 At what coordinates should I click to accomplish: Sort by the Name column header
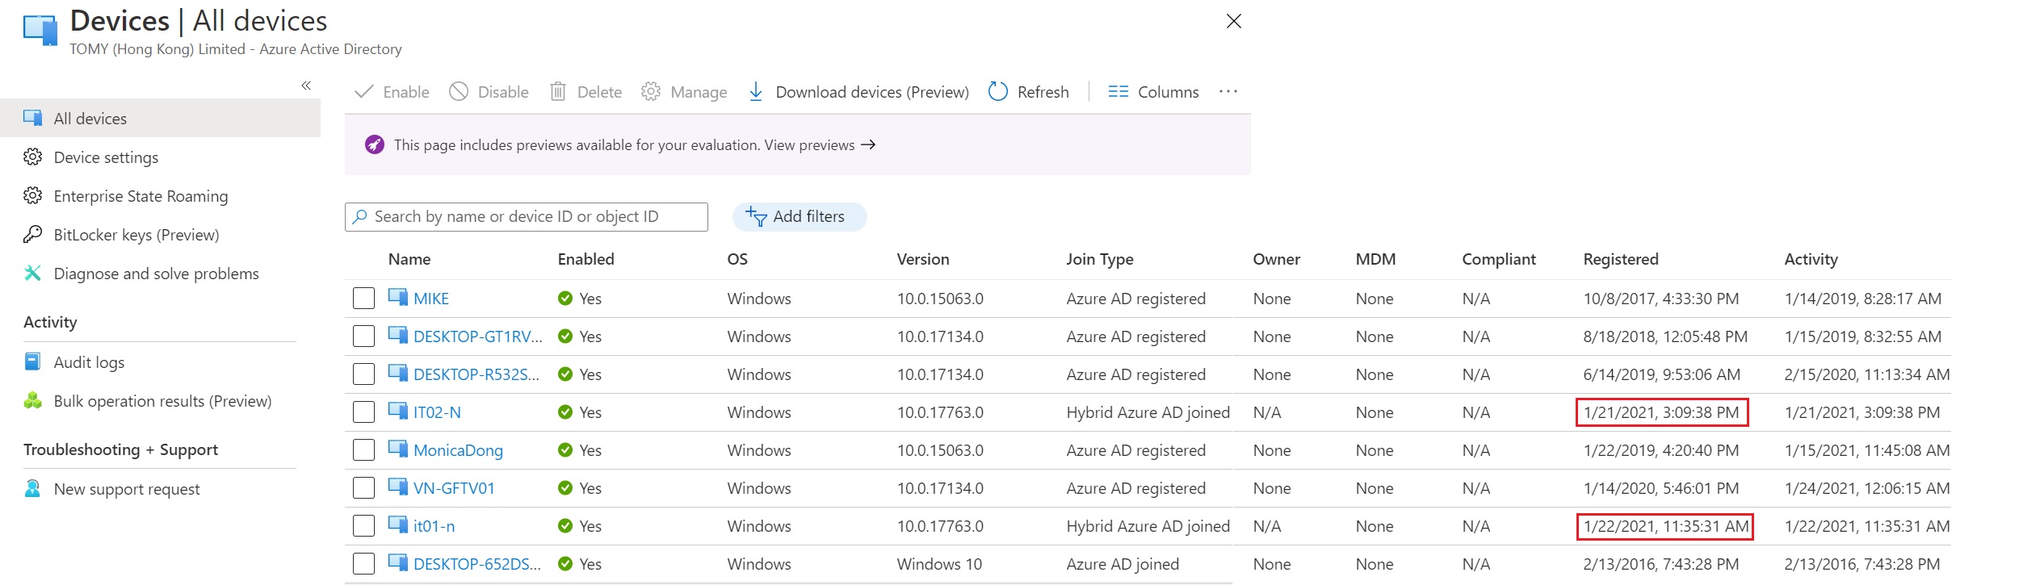[409, 259]
